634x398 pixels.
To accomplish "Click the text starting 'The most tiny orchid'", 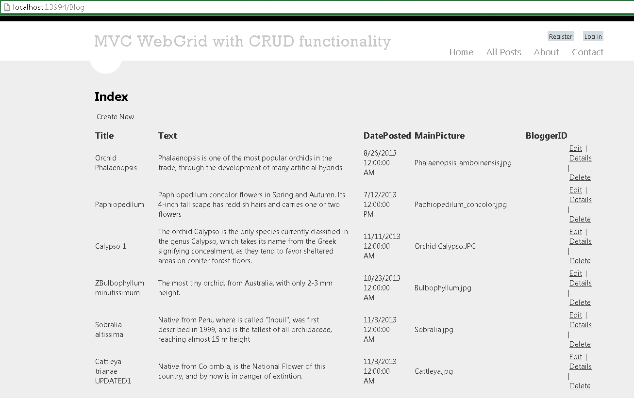I will (x=246, y=288).
